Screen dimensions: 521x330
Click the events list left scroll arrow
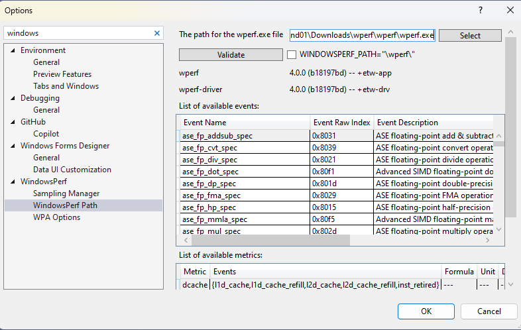click(186, 241)
